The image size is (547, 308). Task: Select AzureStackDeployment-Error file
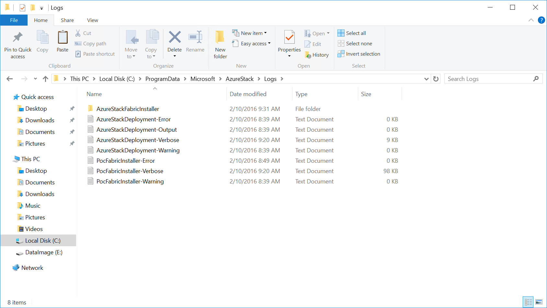click(133, 119)
